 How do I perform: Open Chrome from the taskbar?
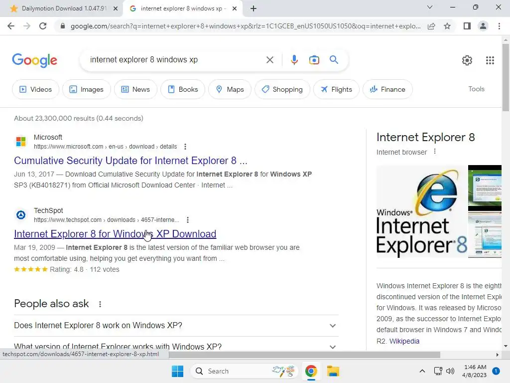click(x=311, y=371)
